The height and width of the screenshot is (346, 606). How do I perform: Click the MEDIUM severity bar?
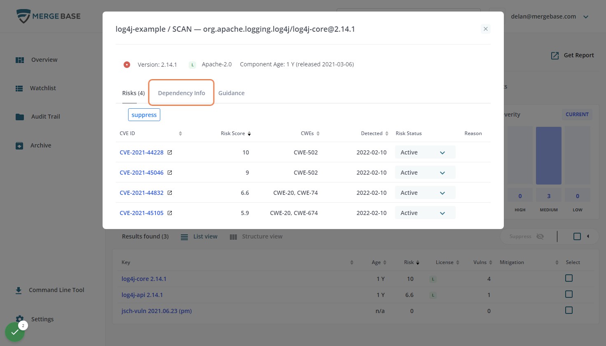(x=549, y=156)
